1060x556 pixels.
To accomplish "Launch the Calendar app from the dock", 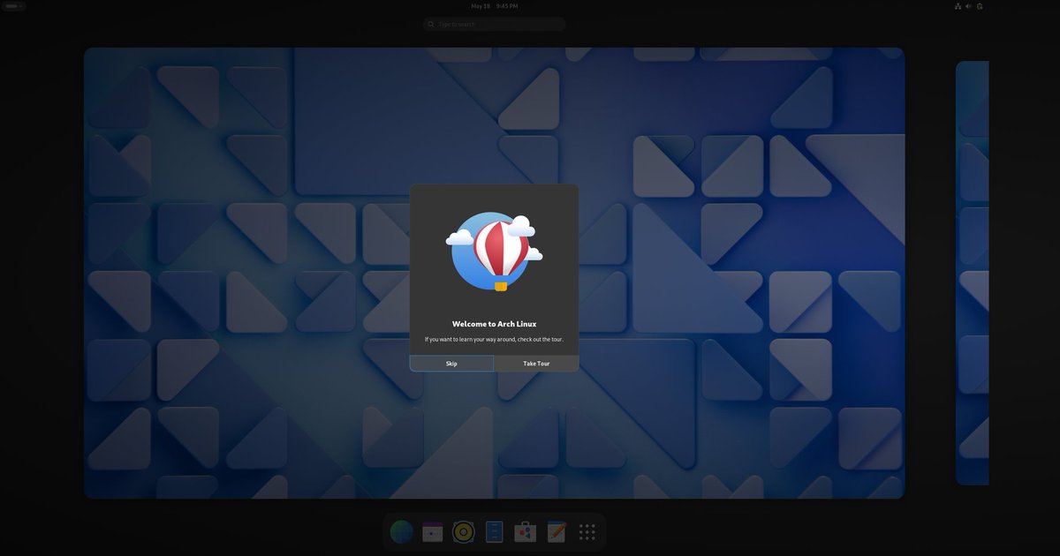I will [433, 531].
